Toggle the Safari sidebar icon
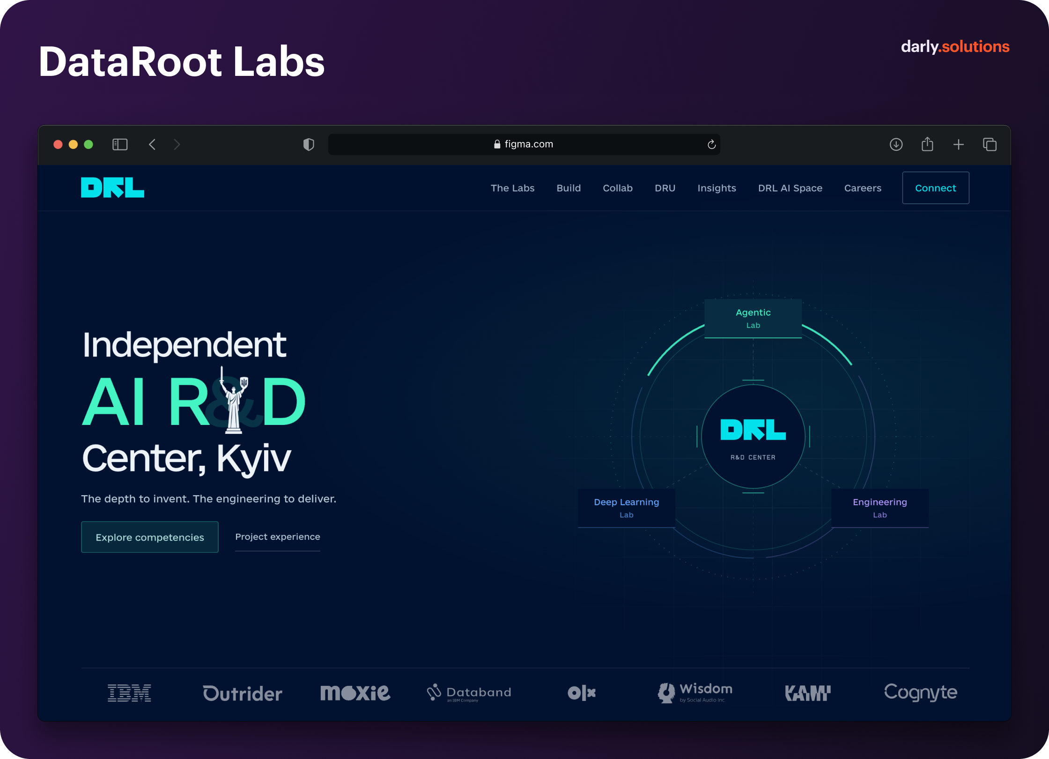Screen dimensions: 1049x759 [x=120, y=144]
